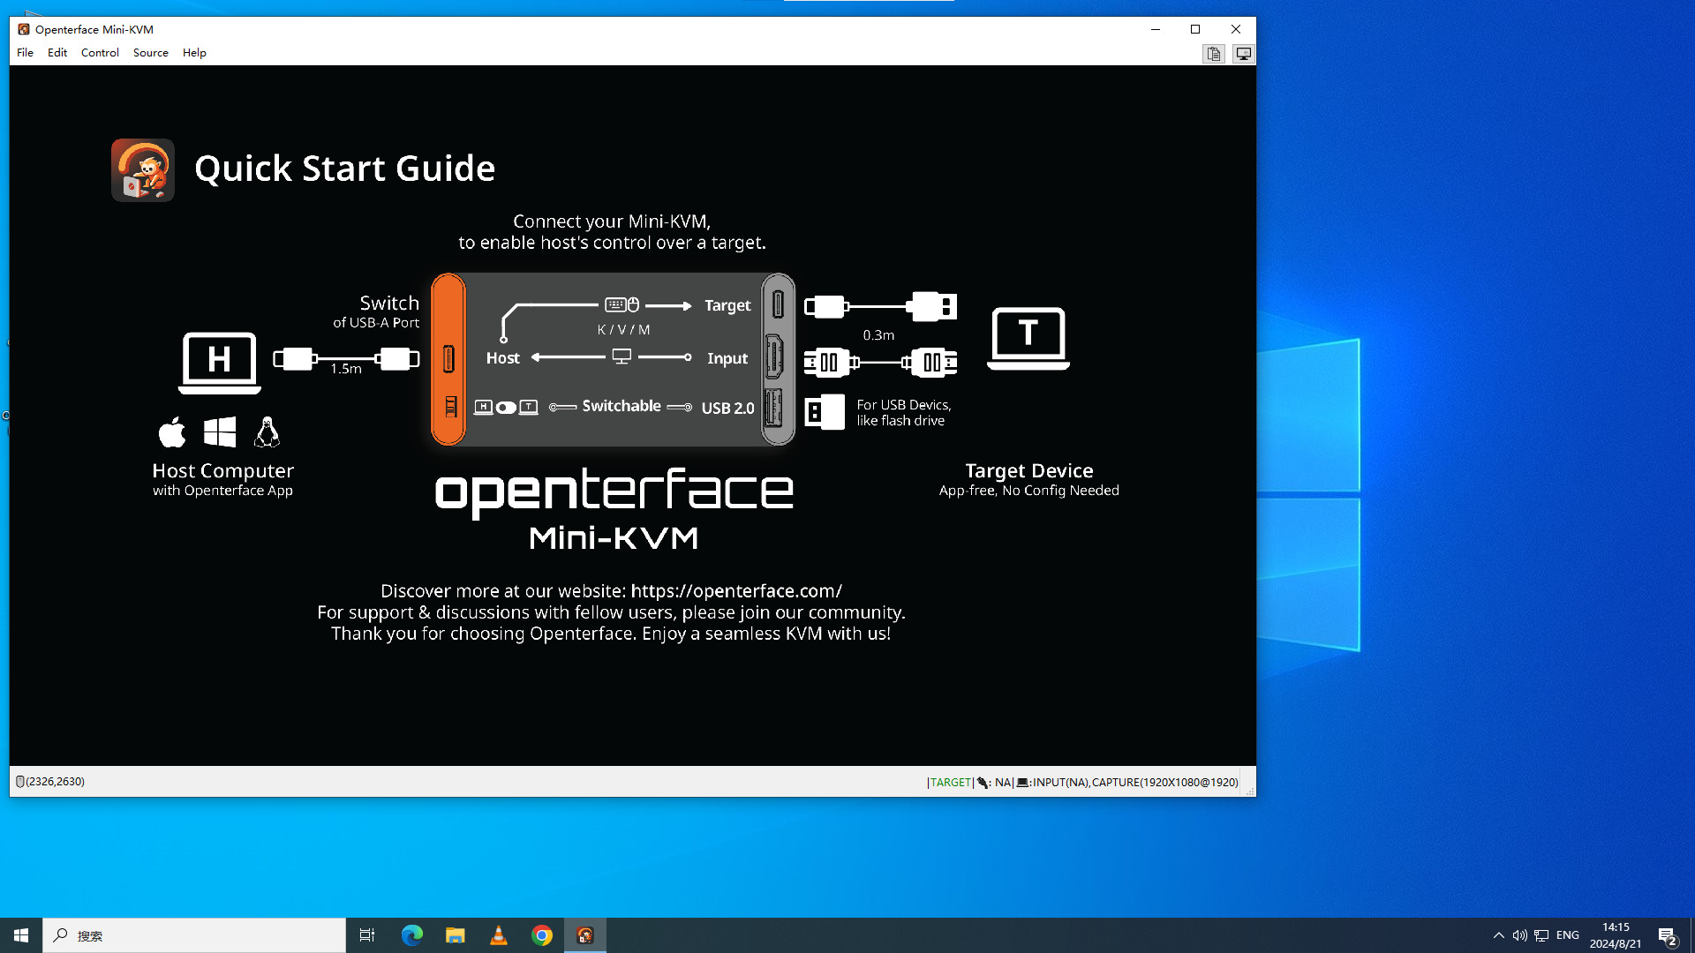This screenshot has height=953, width=1695.
Task: Click the monitor screen toolbar icon
Action: (x=1243, y=54)
